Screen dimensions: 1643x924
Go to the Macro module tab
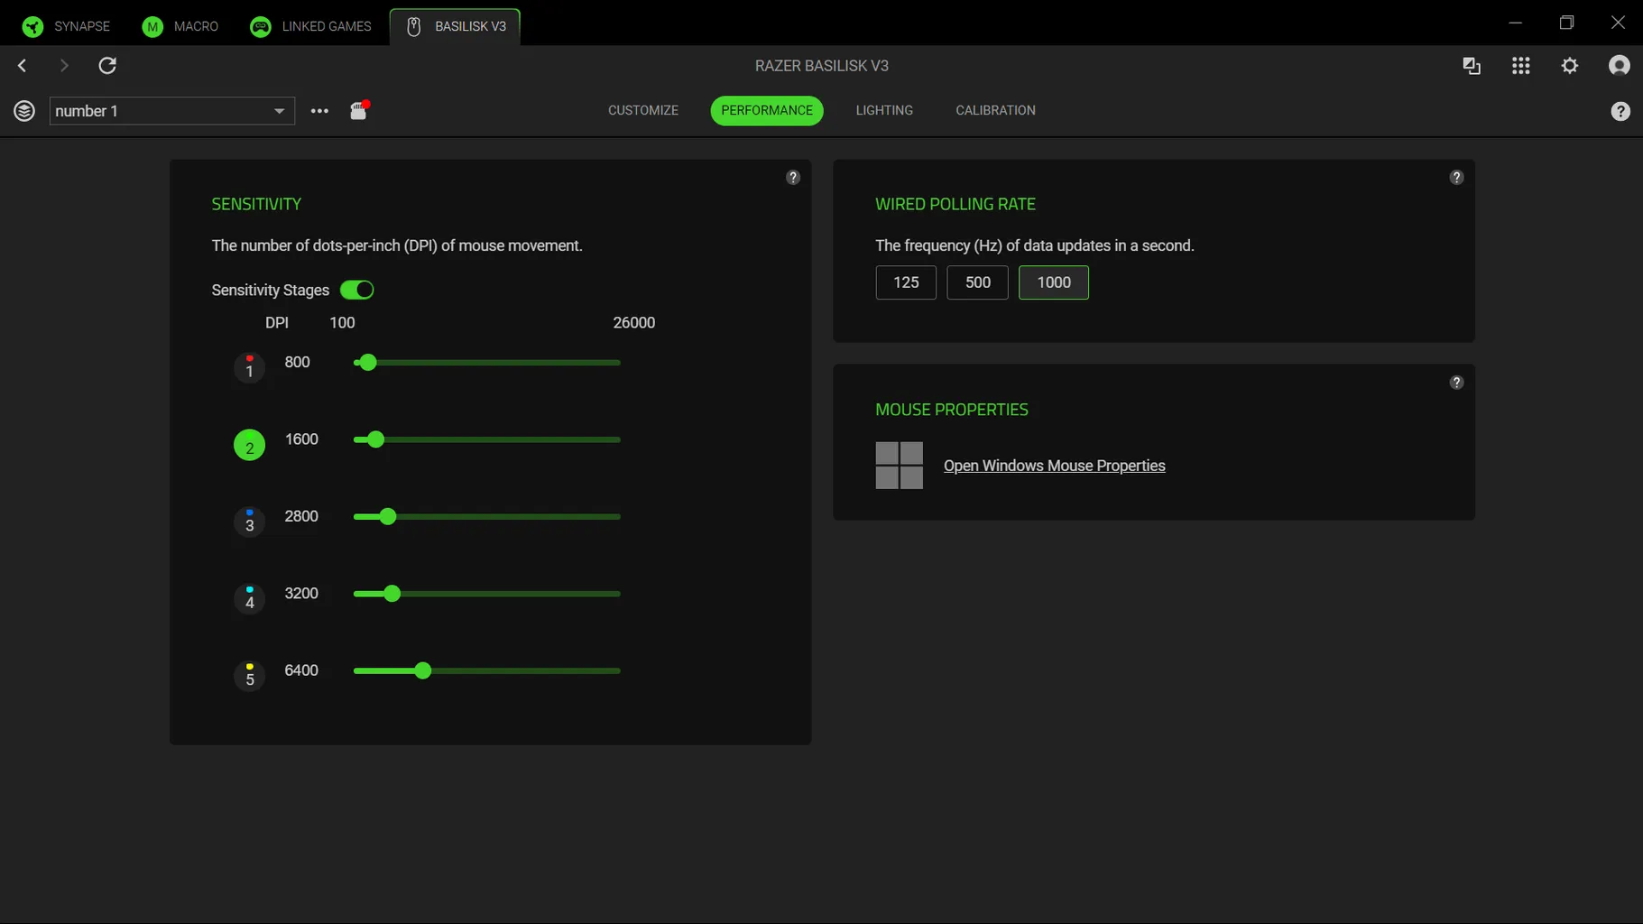pos(180,26)
